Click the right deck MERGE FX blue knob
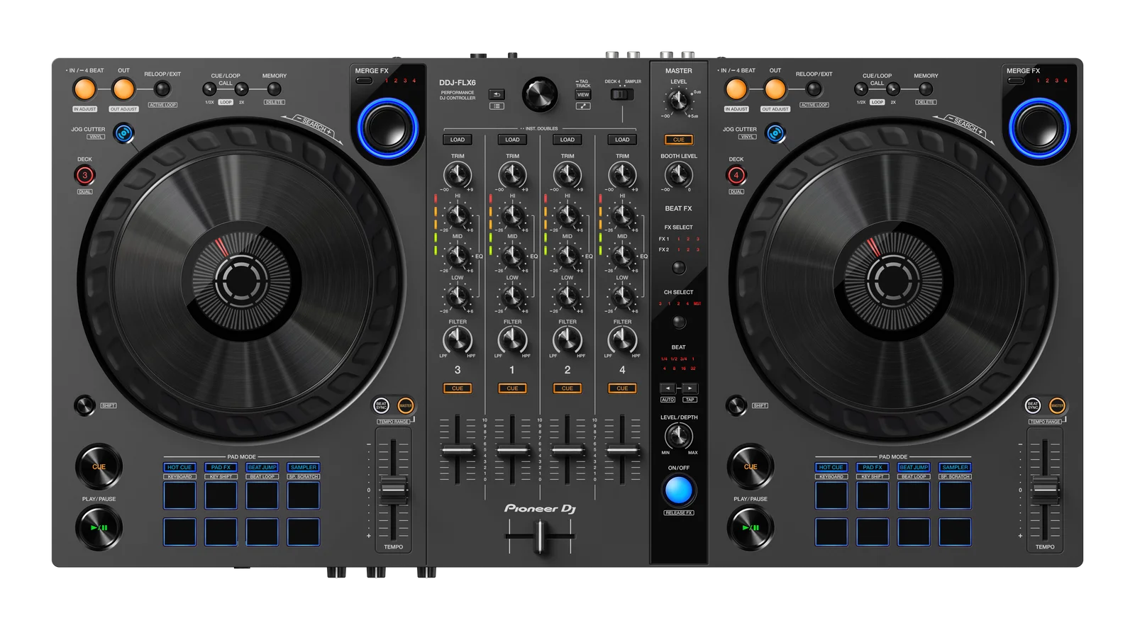1135x630 pixels. tap(1039, 128)
